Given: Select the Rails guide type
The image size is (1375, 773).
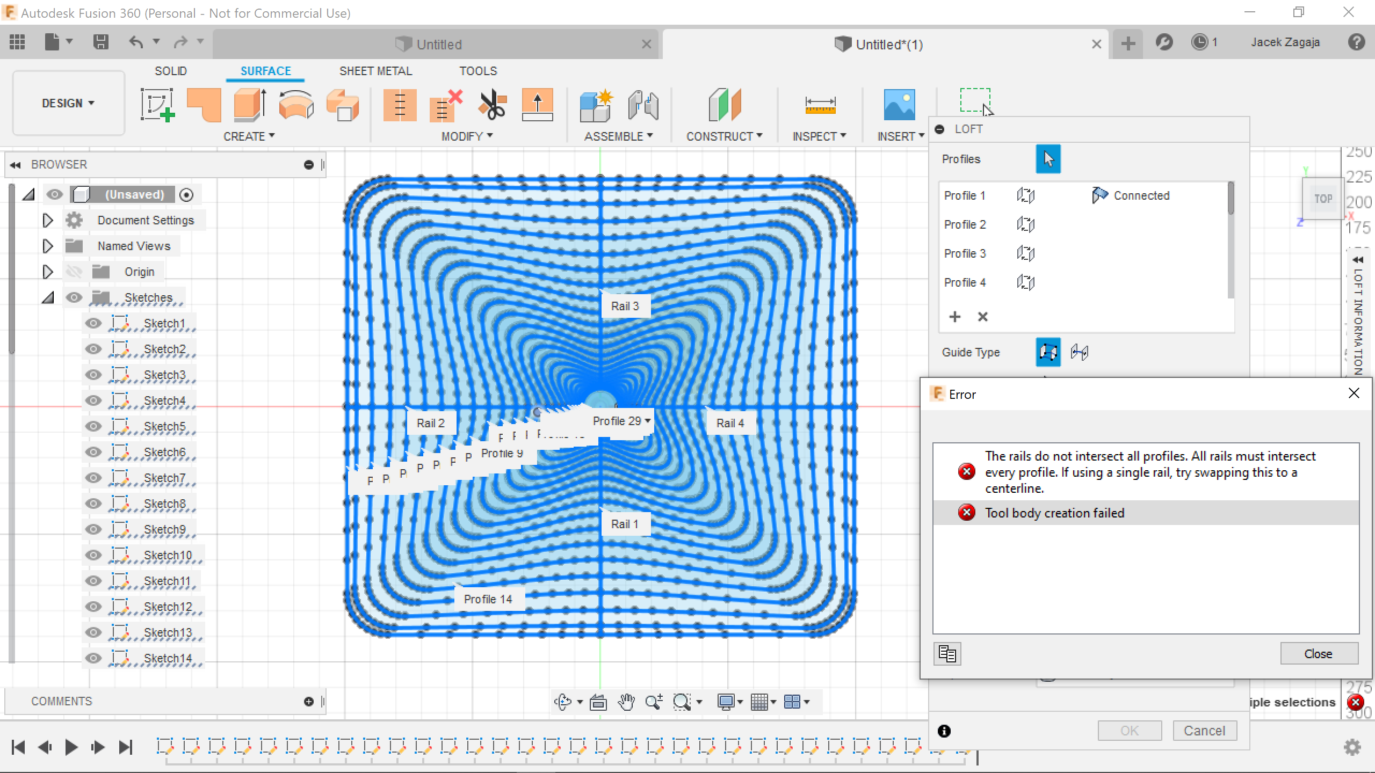Looking at the screenshot, I should tap(1048, 352).
